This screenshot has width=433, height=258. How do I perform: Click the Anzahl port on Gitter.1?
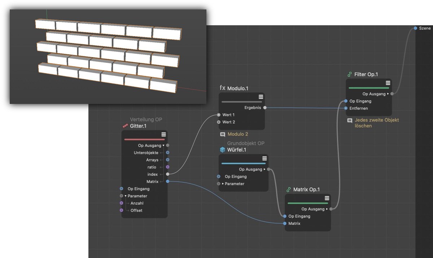tap(121, 203)
